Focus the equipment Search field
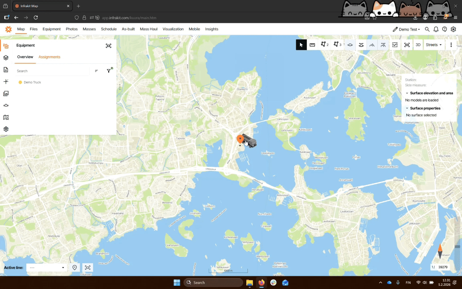462x289 pixels. (52, 71)
